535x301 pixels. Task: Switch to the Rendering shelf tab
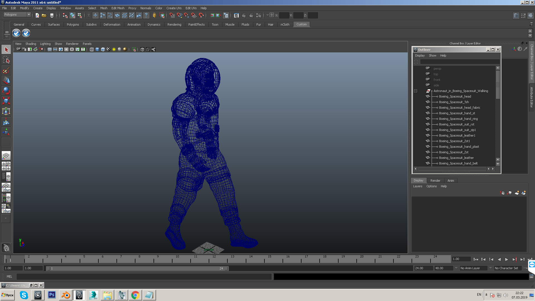(174, 25)
